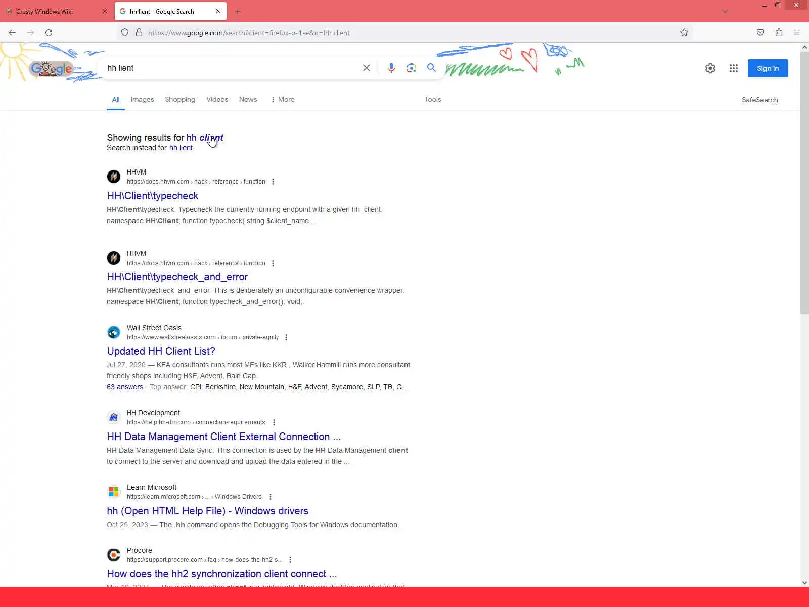Image resolution: width=809 pixels, height=607 pixels.
Task: Switch to Videos results
Action: tap(217, 100)
